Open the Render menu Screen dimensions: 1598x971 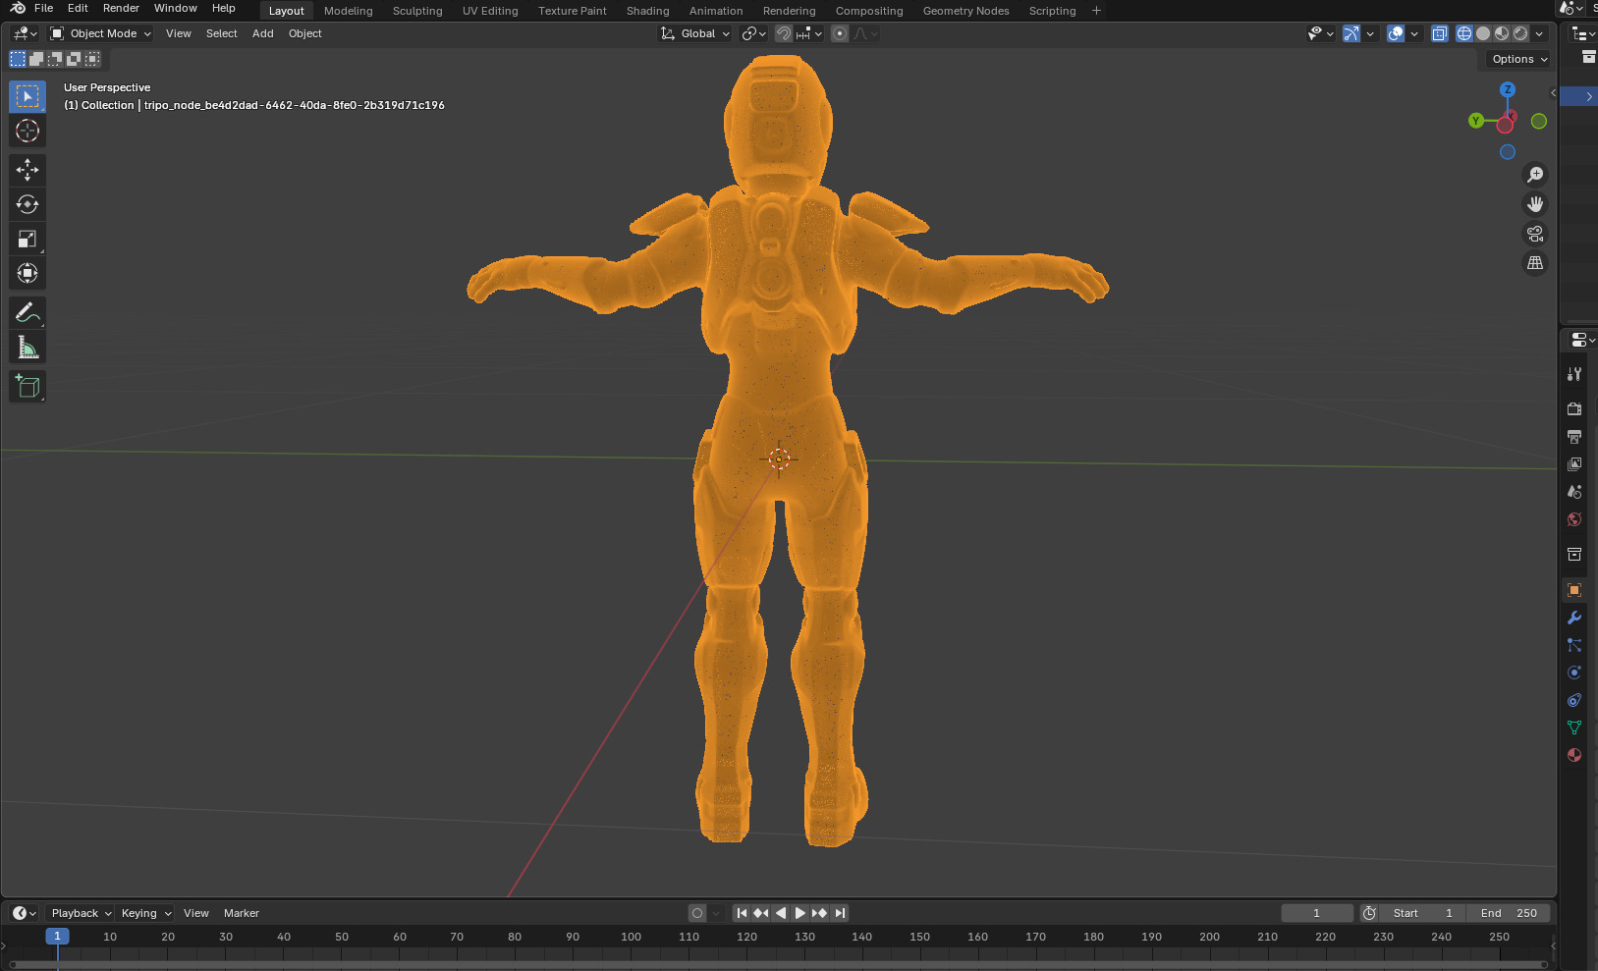(122, 8)
